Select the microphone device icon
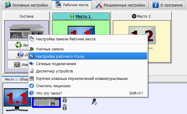The image size is (187, 114). point(94,102)
